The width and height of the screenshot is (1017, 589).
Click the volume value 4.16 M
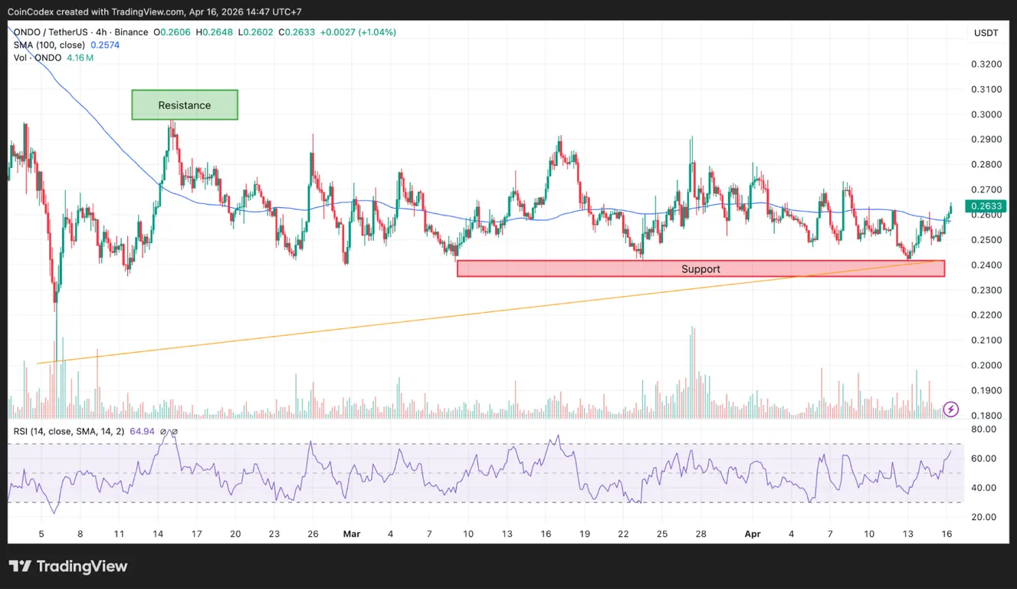point(78,58)
